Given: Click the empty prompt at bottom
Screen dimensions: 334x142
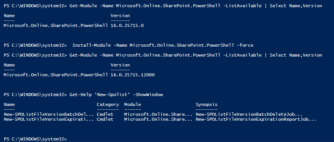Looking at the screenshot, I should click(35, 139).
